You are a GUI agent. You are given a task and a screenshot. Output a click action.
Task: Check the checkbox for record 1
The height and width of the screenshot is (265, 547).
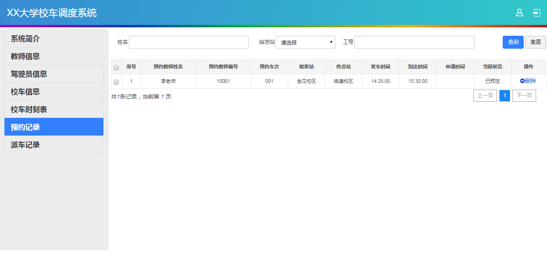(116, 82)
